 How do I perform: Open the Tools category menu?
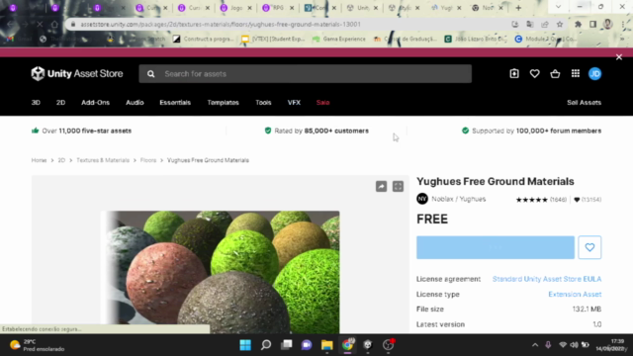coord(263,103)
